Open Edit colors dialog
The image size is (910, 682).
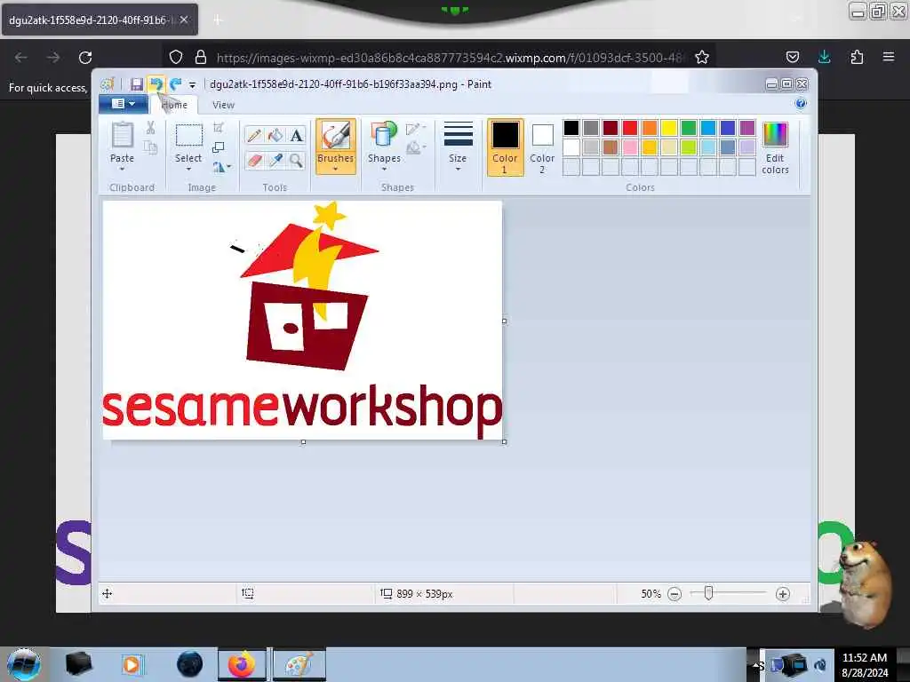pyautogui.click(x=775, y=148)
